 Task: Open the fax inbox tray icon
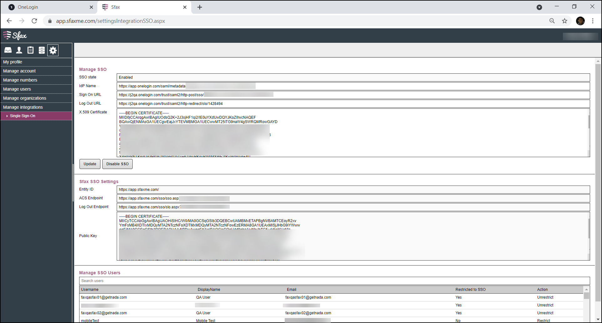[x=8, y=50]
